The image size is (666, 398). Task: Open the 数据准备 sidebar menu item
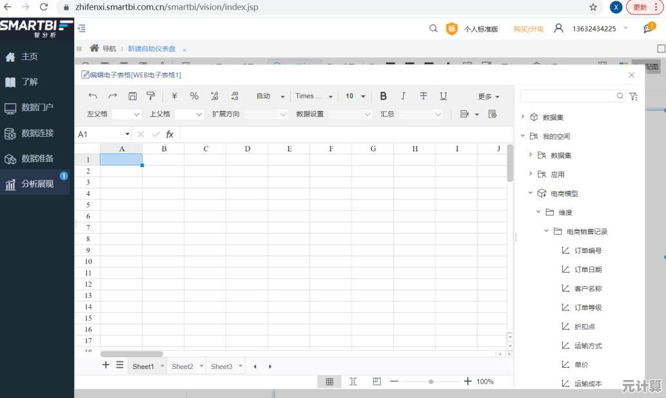pos(35,158)
